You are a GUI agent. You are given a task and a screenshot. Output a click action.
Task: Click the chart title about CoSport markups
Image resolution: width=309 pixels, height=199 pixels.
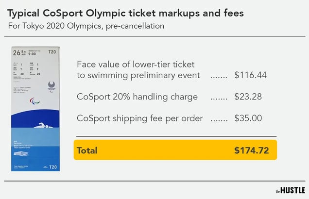tap(125, 14)
